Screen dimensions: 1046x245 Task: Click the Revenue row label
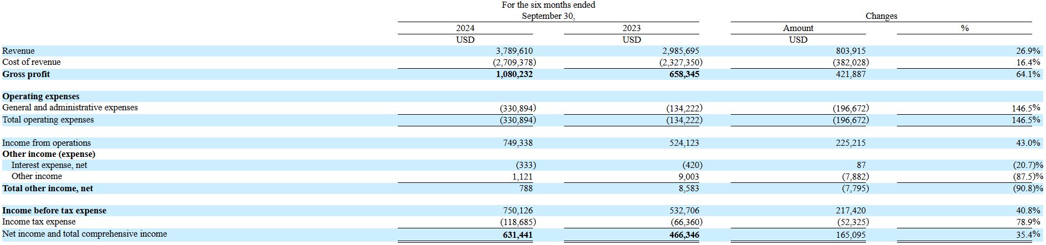point(18,51)
